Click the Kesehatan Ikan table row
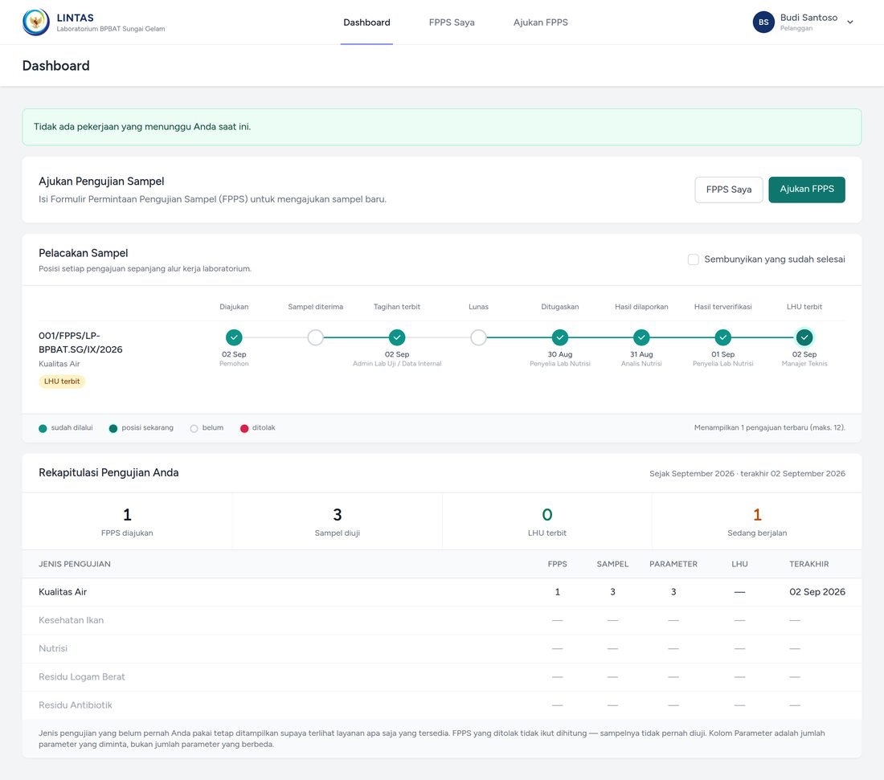 442,620
